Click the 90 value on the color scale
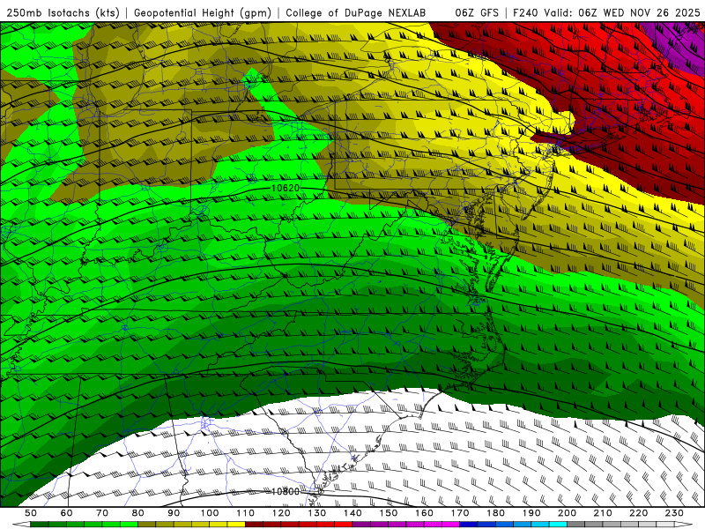This screenshot has height=529, width=705. [x=174, y=513]
